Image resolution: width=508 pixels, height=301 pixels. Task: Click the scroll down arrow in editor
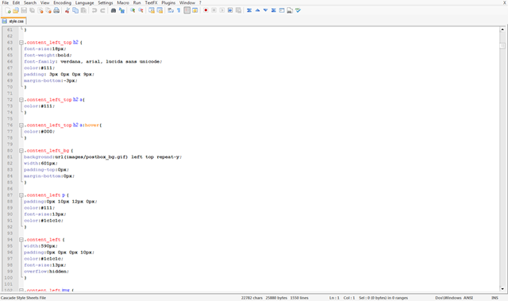pyautogui.click(x=502, y=288)
